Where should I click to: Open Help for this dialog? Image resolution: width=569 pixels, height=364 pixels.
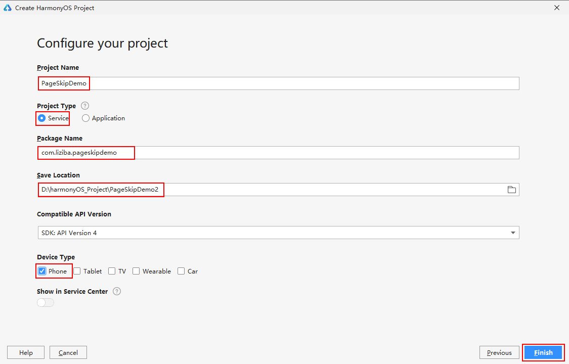[x=26, y=352]
